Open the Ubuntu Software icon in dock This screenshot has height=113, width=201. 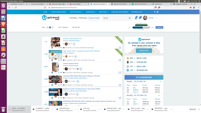pos(3,49)
